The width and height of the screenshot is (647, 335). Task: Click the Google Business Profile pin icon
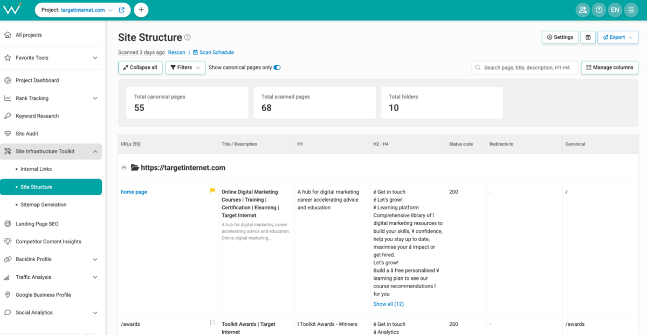tap(8, 295)
